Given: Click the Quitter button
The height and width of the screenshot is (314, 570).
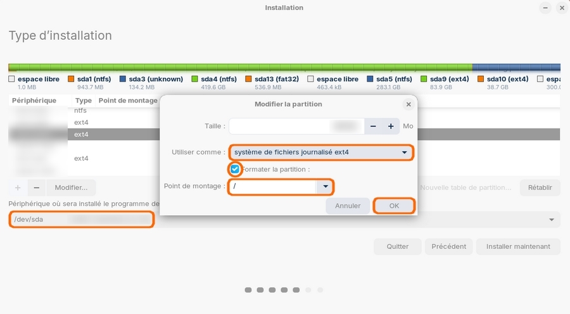Looking at the screenshot, I should point(397,246).
